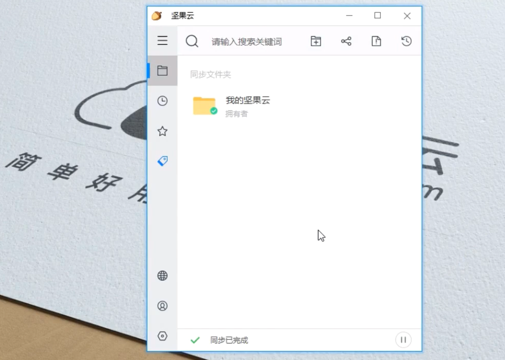
Task: Open the account profile icon
Action: 162,305
